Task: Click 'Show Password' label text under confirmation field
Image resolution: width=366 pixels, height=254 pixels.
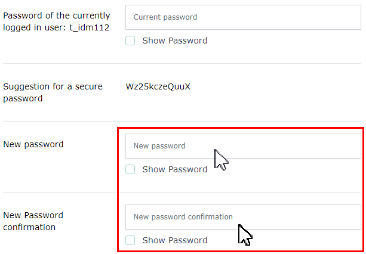Action: (x=174, y=240)
